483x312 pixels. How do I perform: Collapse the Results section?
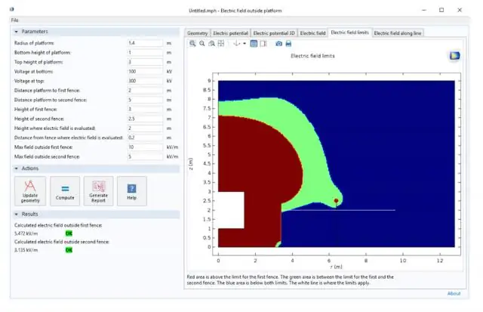point(17,214)
